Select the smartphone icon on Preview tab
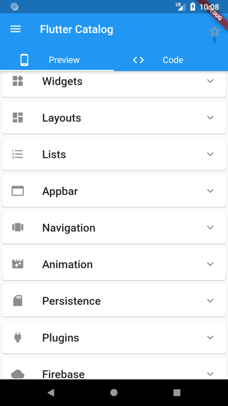The image size is (228, 406). point(25,60)
